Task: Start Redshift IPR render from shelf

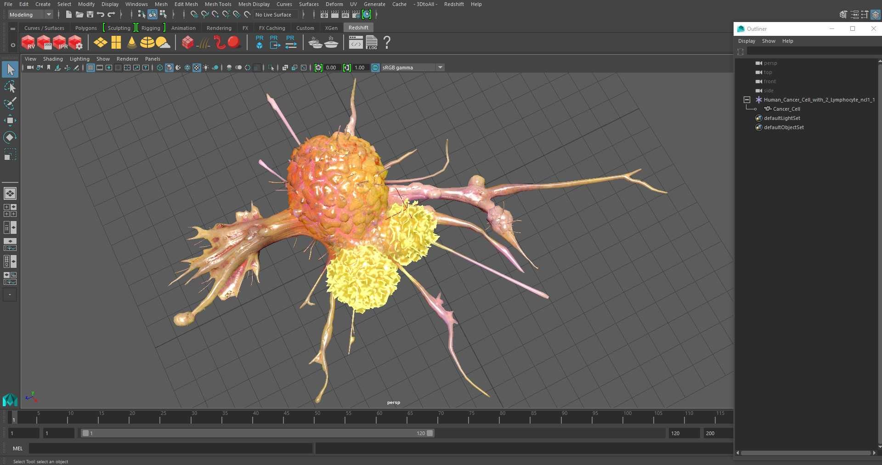Action: coord(60,43)
